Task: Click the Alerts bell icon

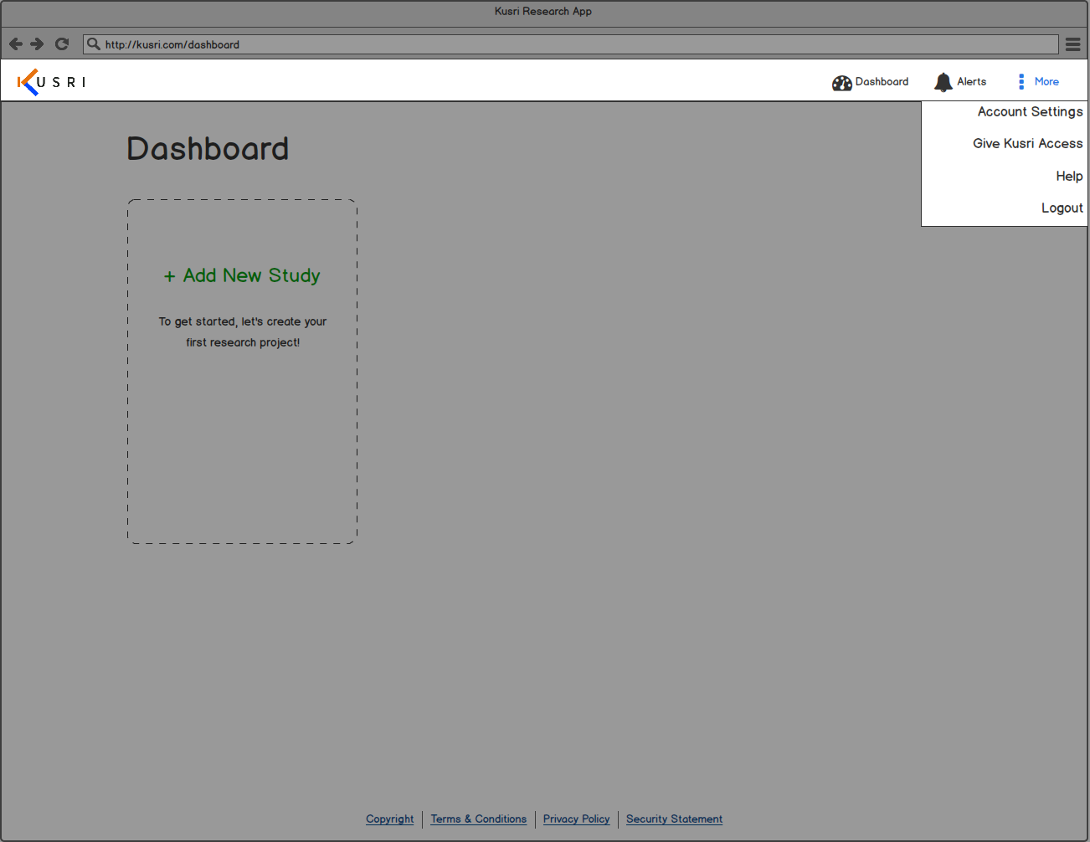Action: 943,82
